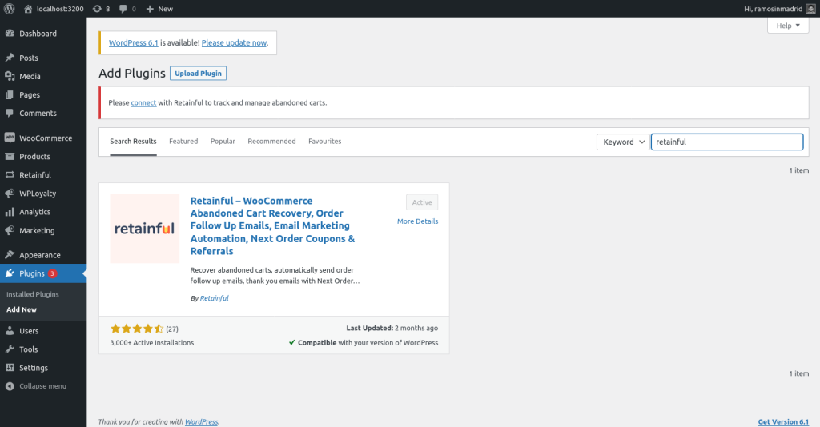Click the plus icon beside New
The image size is (820, 427).
(150, 9)
